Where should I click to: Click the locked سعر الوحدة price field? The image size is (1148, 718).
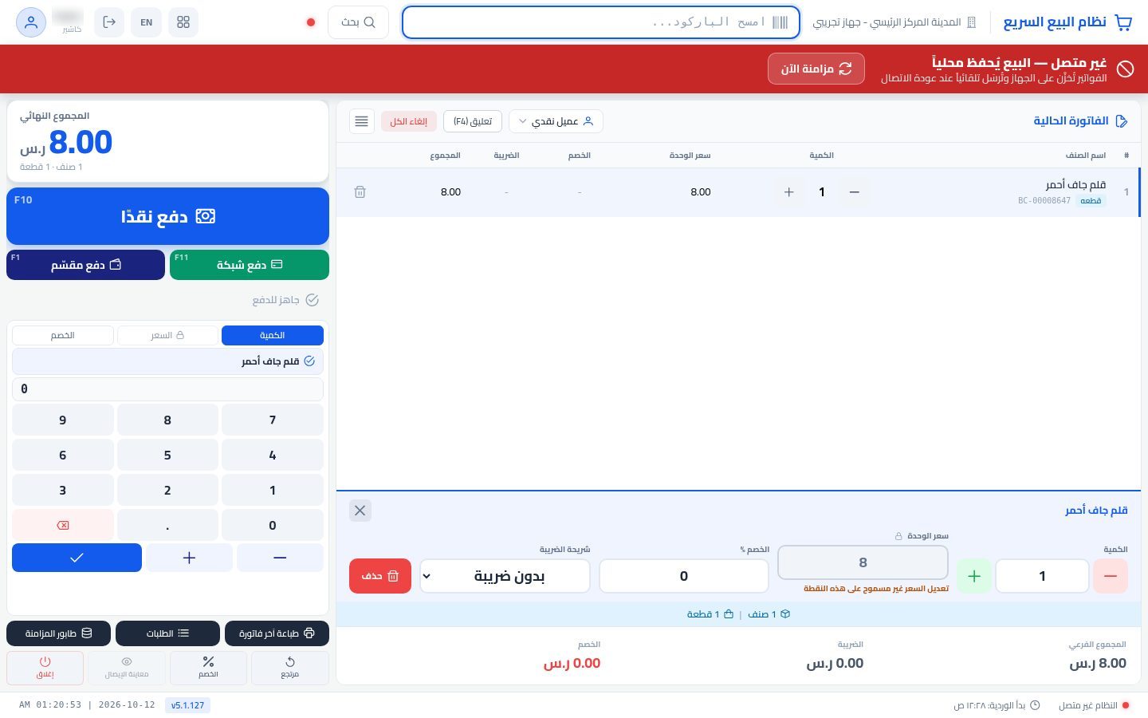click(863, 562)
